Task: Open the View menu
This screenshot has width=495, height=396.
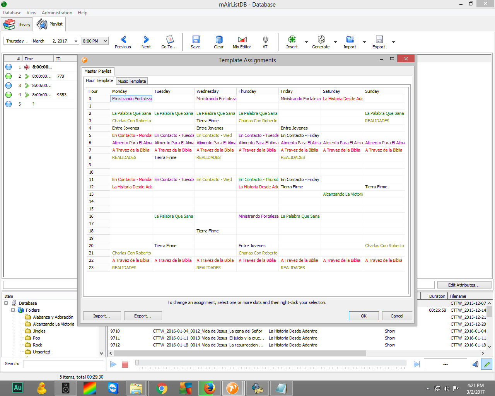Action: click(x=31, y=13)
